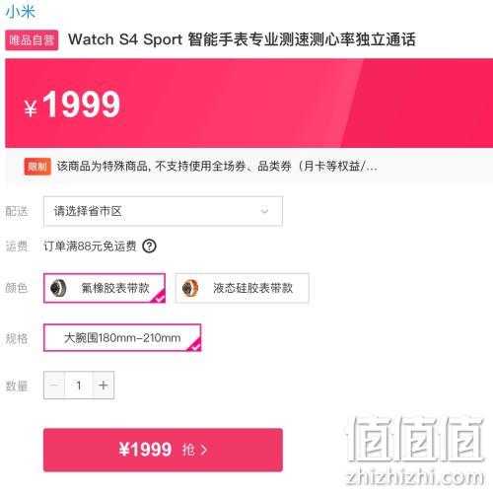This screenshot has height=494, width=493.
Task: Open the shipping fee help question-mark icon
Action: 150,247
